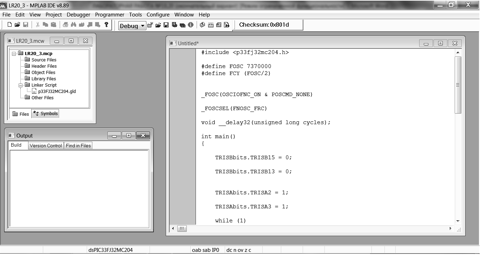The width and height of the screenshot is (481, 255).
Task: Open the Project menu
Action: point(54,15)
